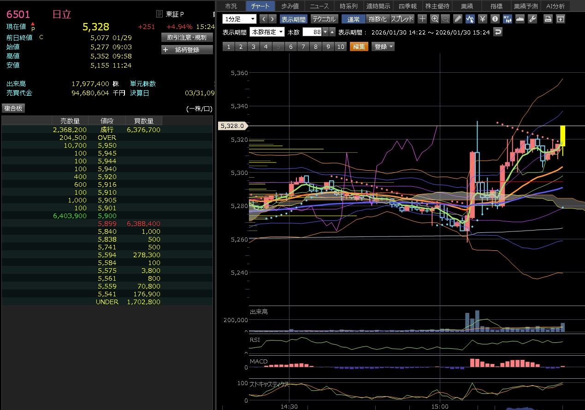Click the 本数 input field showing 88
The width and height of the screenshot is (585, 410).
[312, 32]
